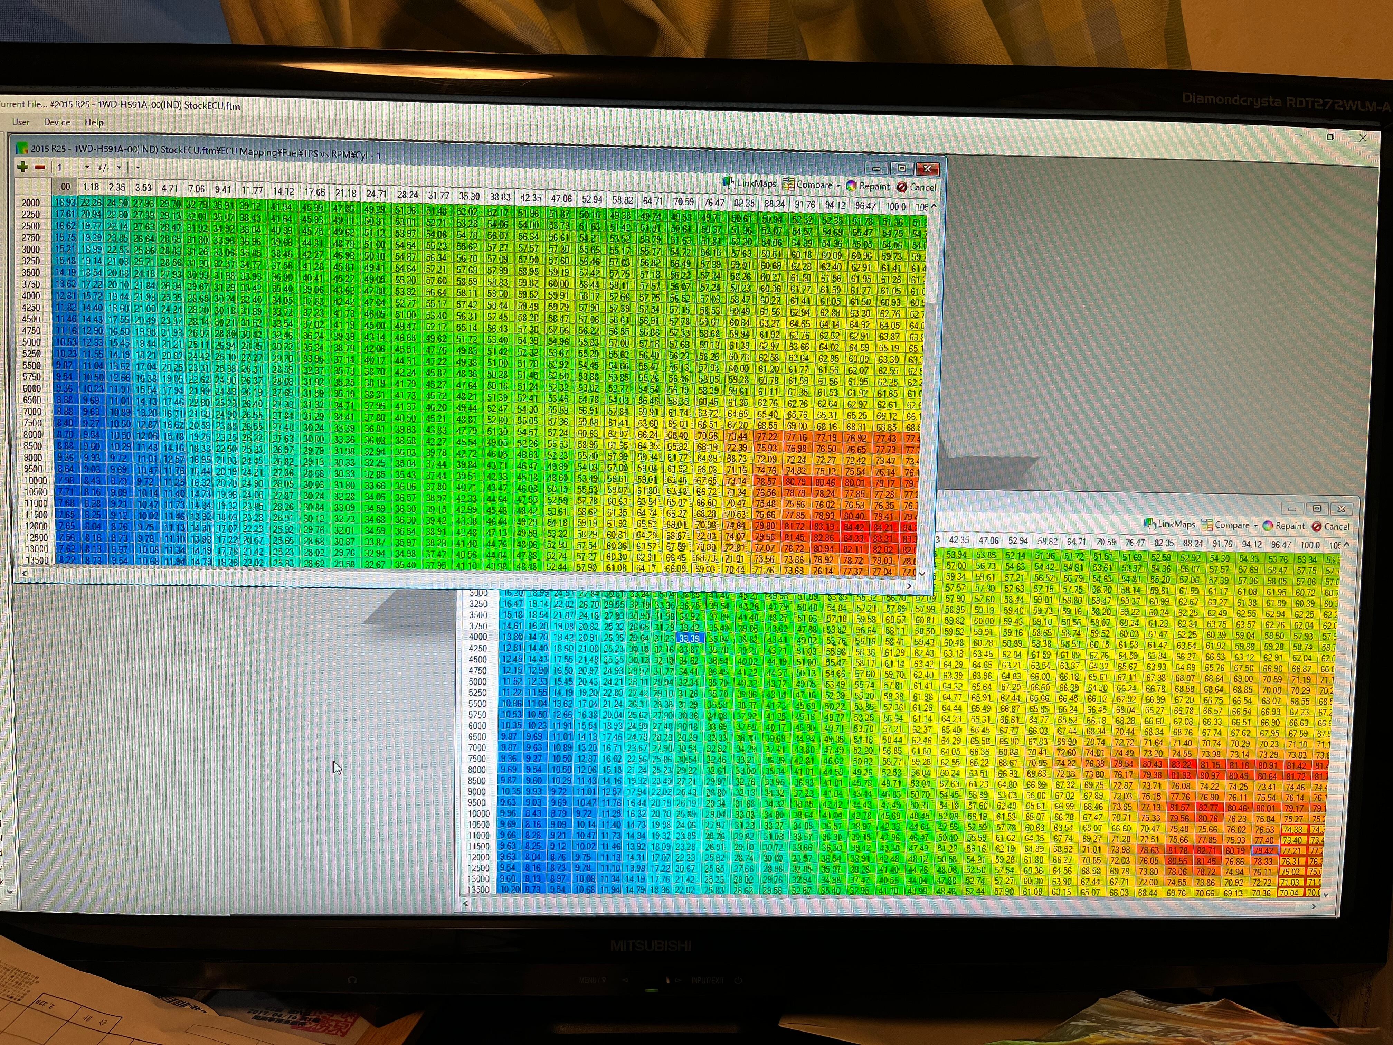Image resolution: width=1393 pixels, height=1045 pixels.
Task: Click the Repaint color wheel in upper window
Action: click(x=851, y=186)
